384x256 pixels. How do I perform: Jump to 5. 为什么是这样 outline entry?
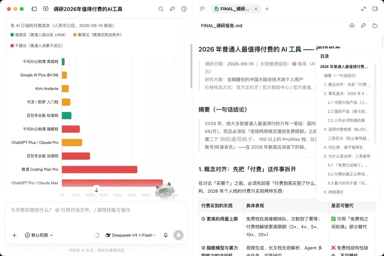click(x=347, y=156)
